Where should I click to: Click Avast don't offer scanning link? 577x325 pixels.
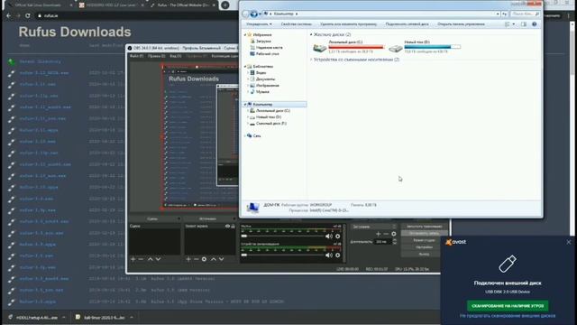(x=508, y=316)
